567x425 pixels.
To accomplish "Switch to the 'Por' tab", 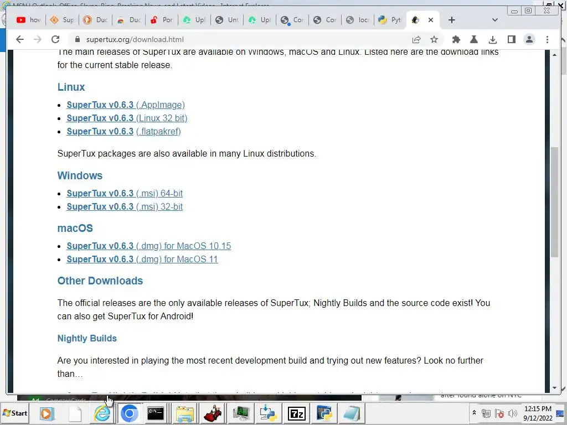I will coord(162,20).
